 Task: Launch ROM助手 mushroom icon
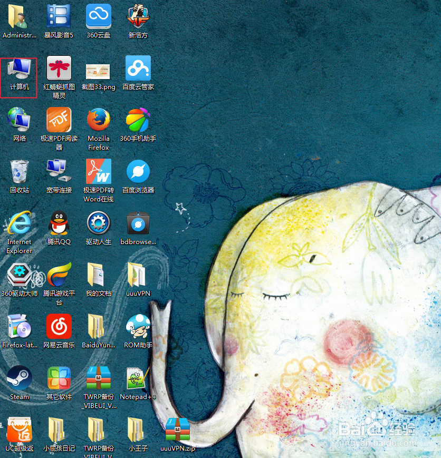click(x=138, y=326)
